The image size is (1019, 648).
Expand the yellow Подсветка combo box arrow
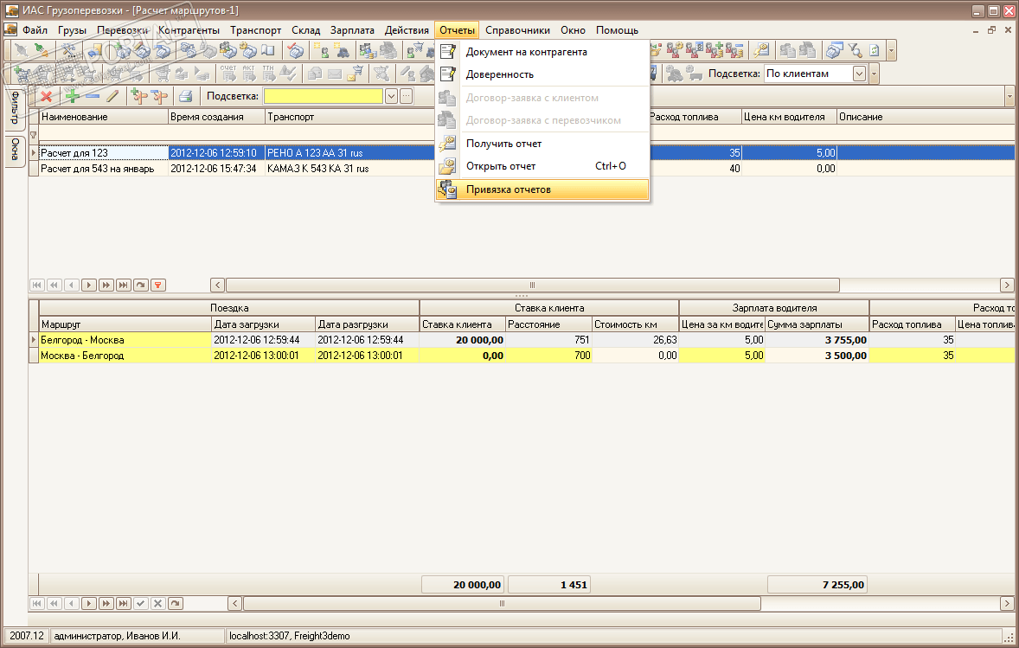tap(391, 96)
